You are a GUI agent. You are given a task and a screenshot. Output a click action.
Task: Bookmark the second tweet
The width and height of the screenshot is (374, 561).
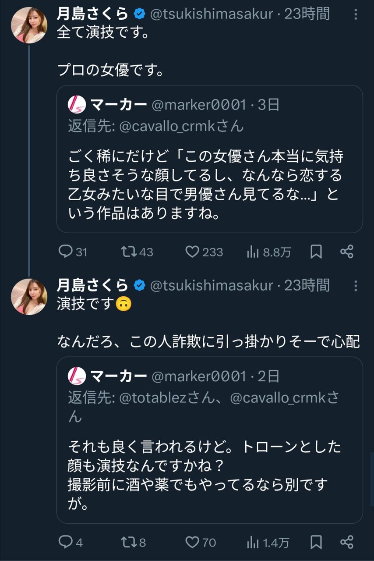[x=316, y=543]
